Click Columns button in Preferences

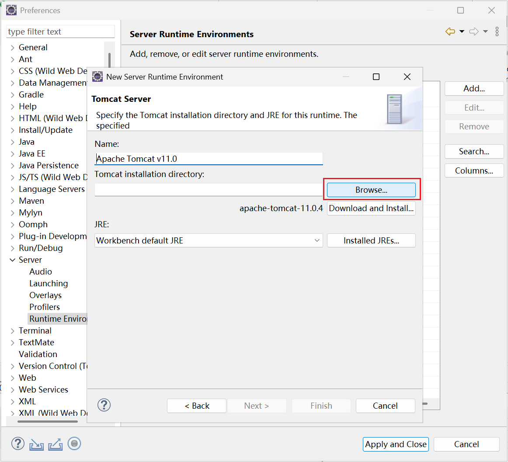pos(474,170)
